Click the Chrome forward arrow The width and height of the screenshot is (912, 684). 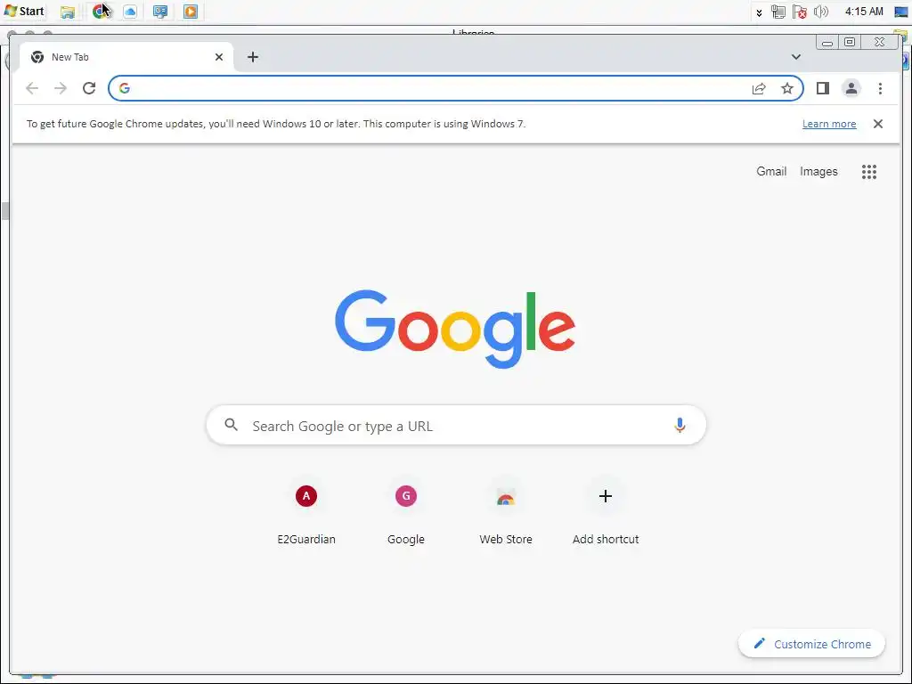pyautogui.click(x=61, y=88)
